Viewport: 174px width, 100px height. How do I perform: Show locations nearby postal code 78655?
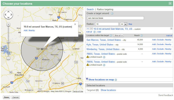[x=168, y=54]
